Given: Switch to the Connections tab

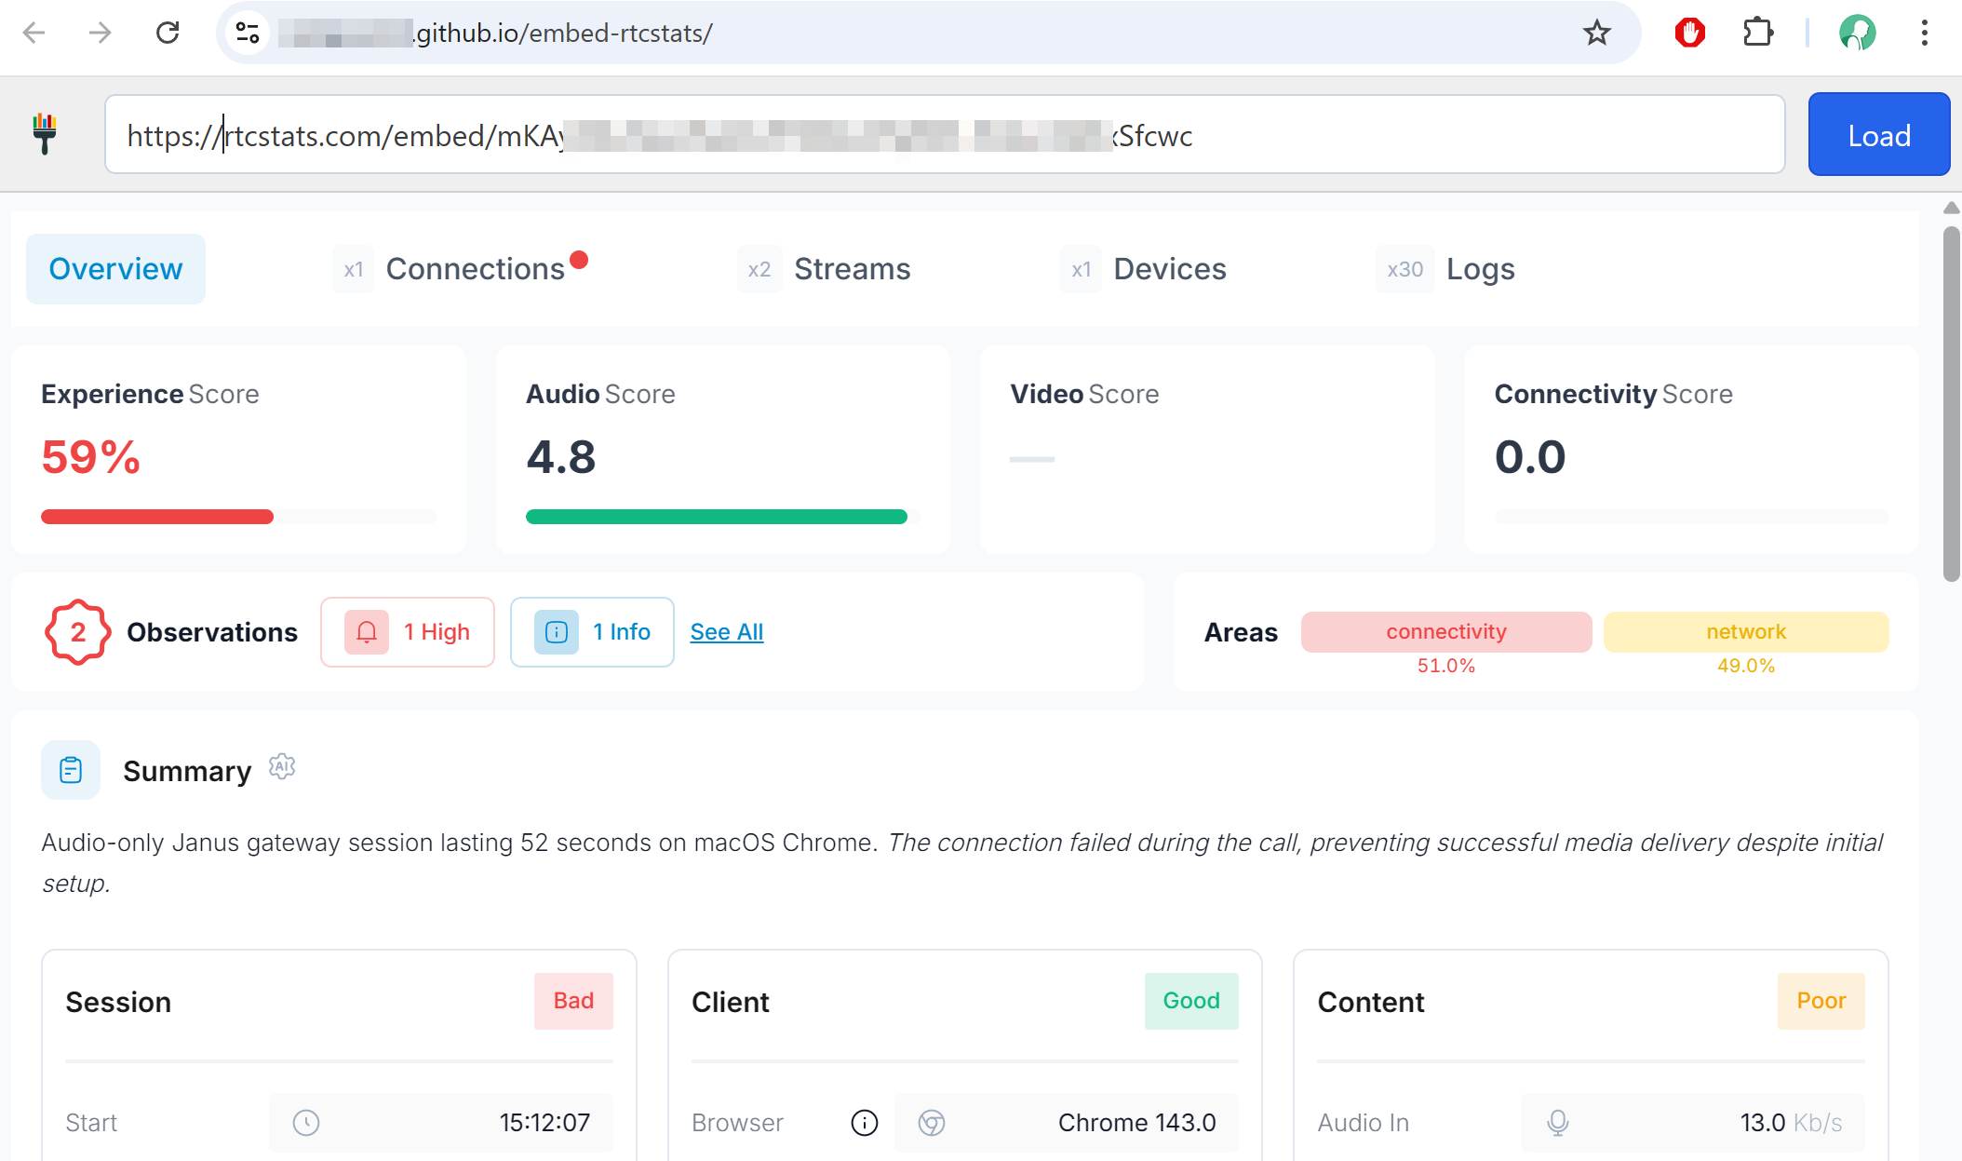Looking at the screenshot, I should 477,268.
